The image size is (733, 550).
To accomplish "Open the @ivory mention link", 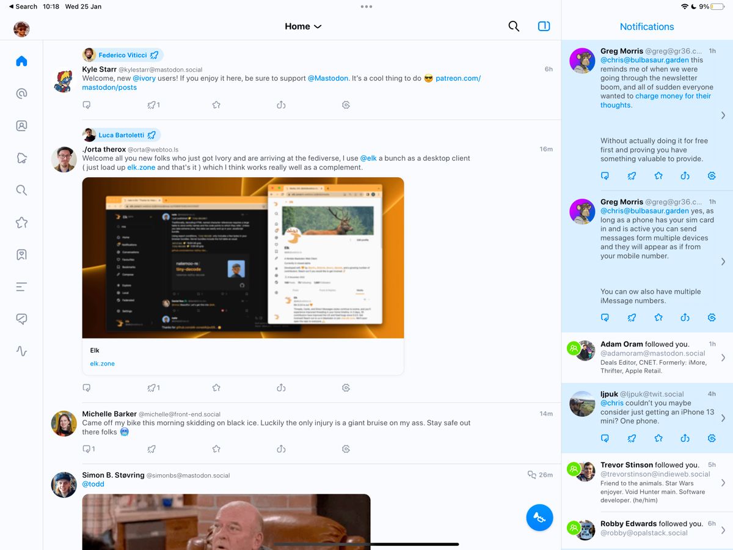I will click(145, 78).
